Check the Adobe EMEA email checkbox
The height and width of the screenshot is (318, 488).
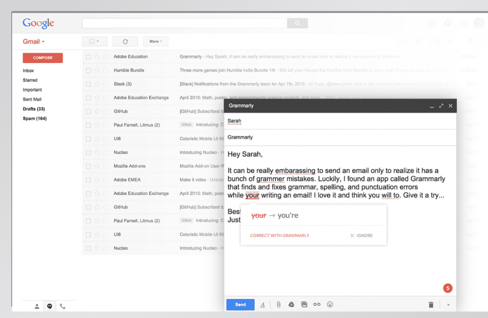(x=88, y=180)
